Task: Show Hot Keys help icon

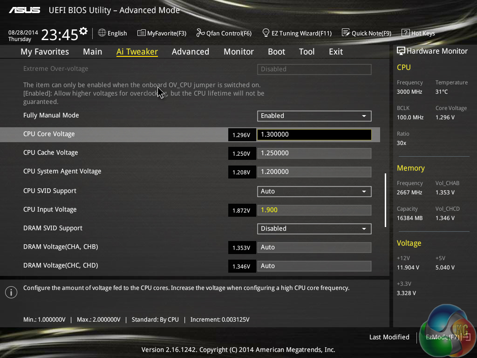Action: pos(405,33)
